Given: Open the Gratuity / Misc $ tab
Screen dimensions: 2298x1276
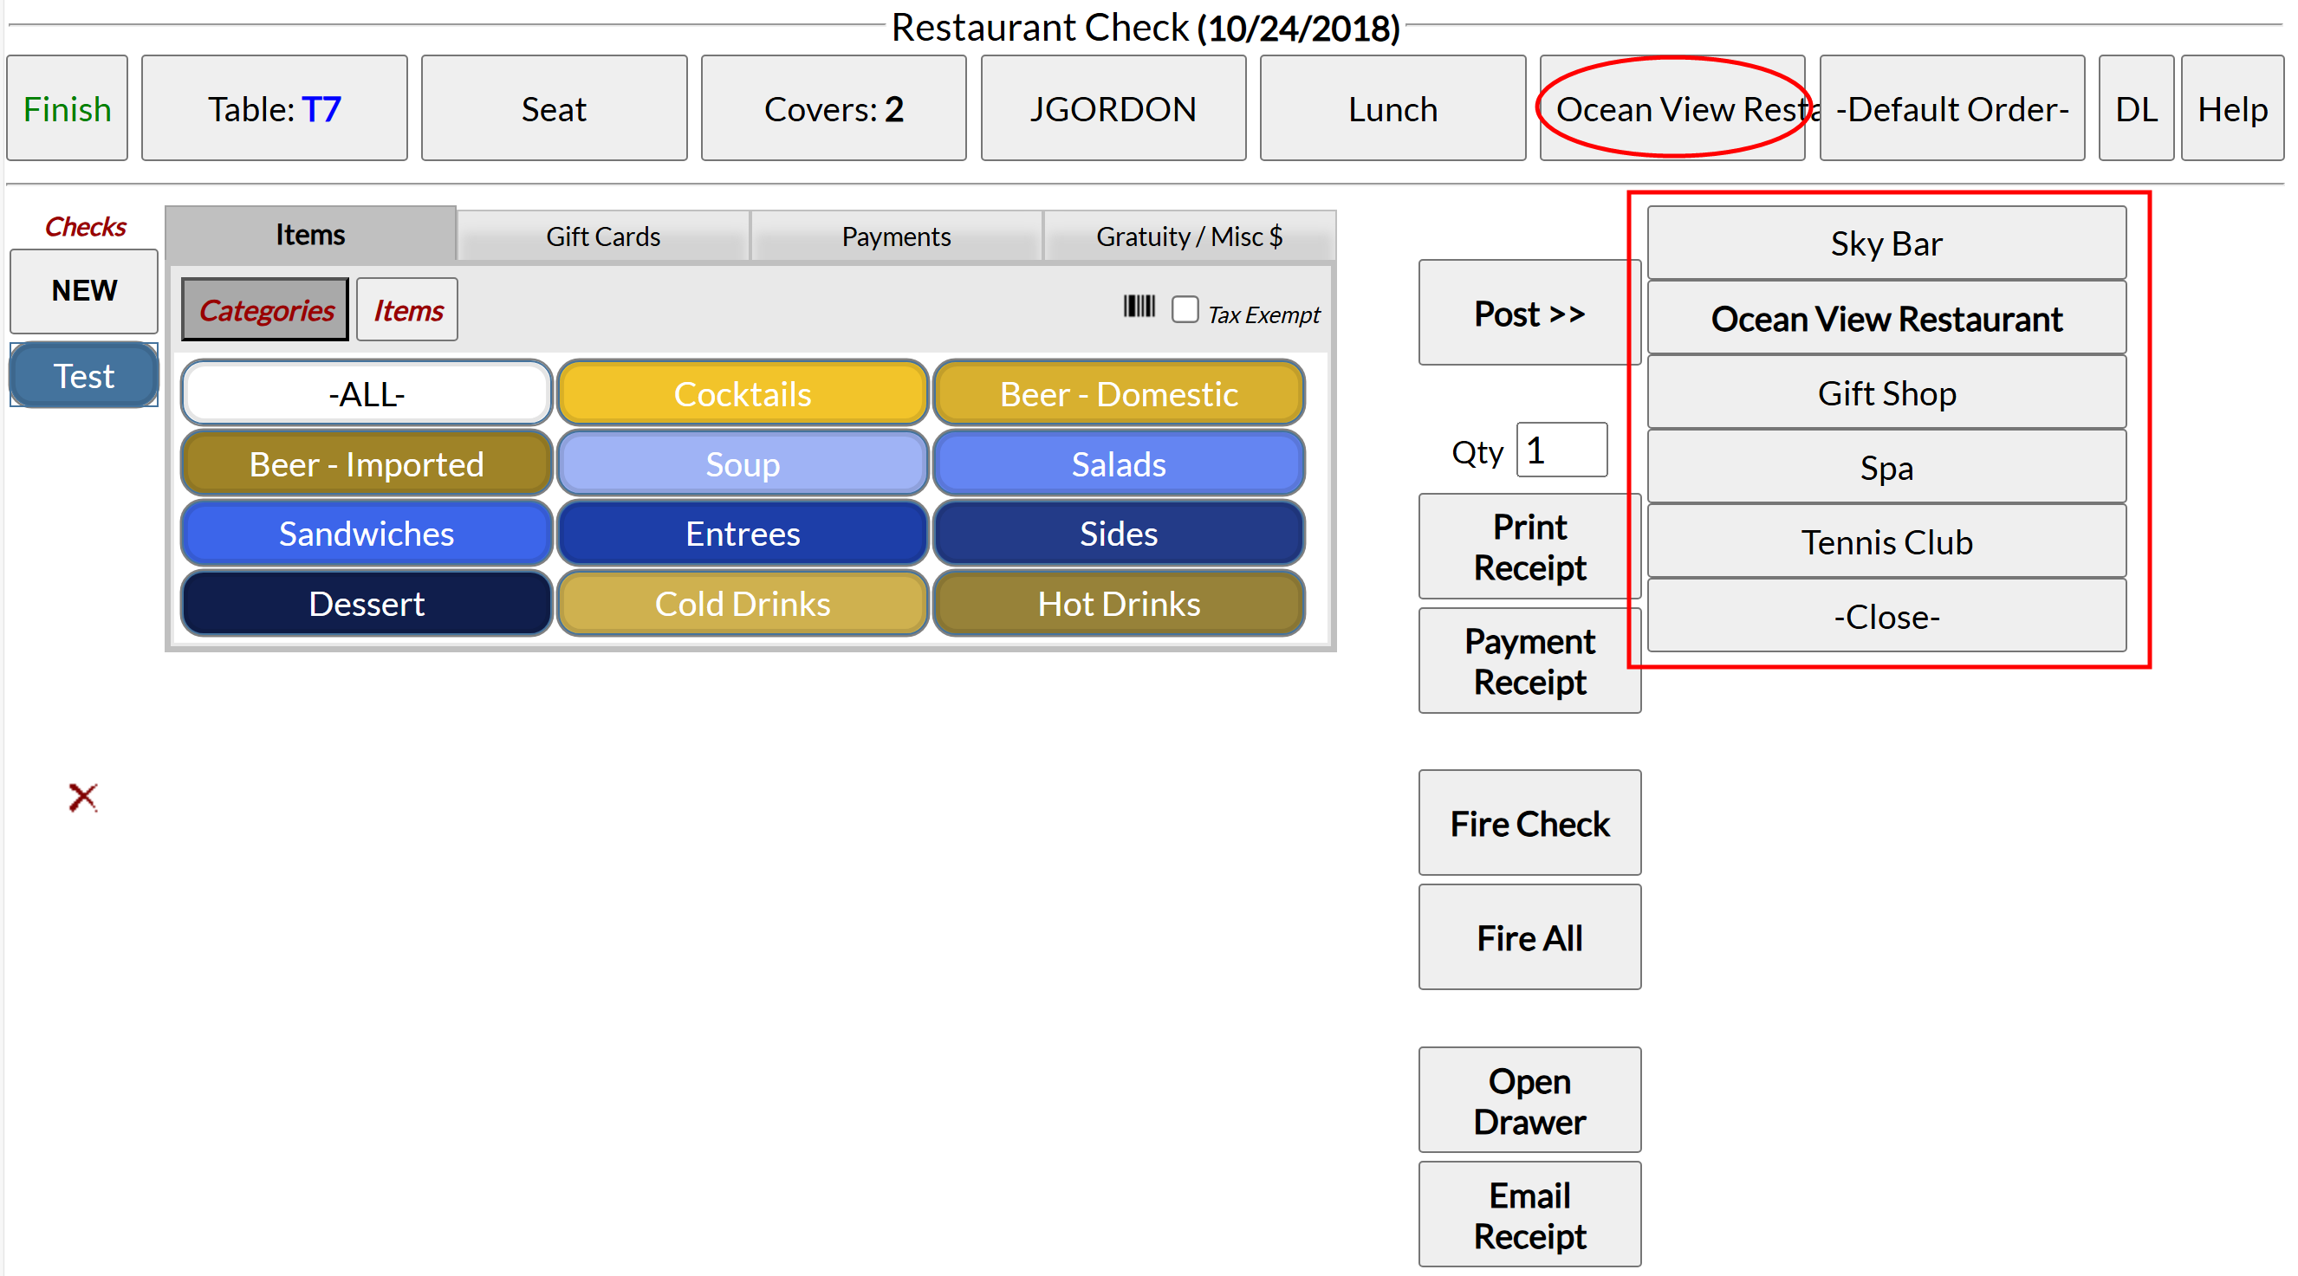Looking at the screenshot, I should [x=1189, y=236].
